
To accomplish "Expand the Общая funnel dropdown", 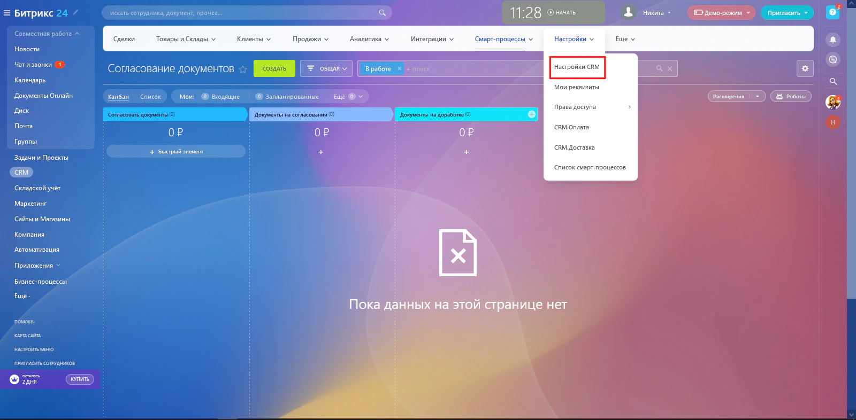I will 326,68.
